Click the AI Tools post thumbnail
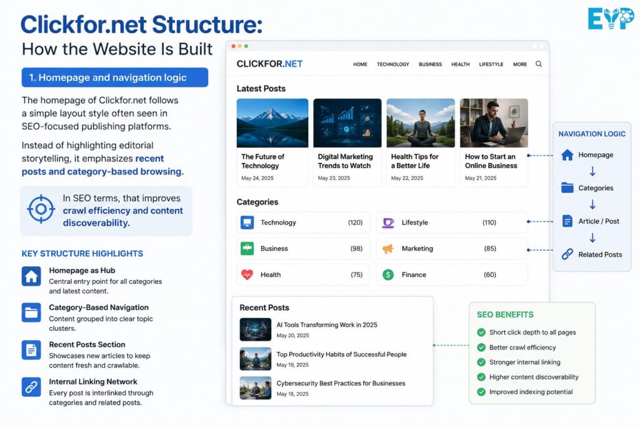This screenshot has height=427, width=640. 256,329
